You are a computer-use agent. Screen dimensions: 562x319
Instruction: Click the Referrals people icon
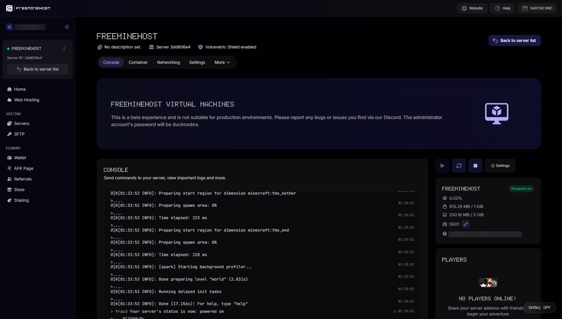(x=9, y=179)
